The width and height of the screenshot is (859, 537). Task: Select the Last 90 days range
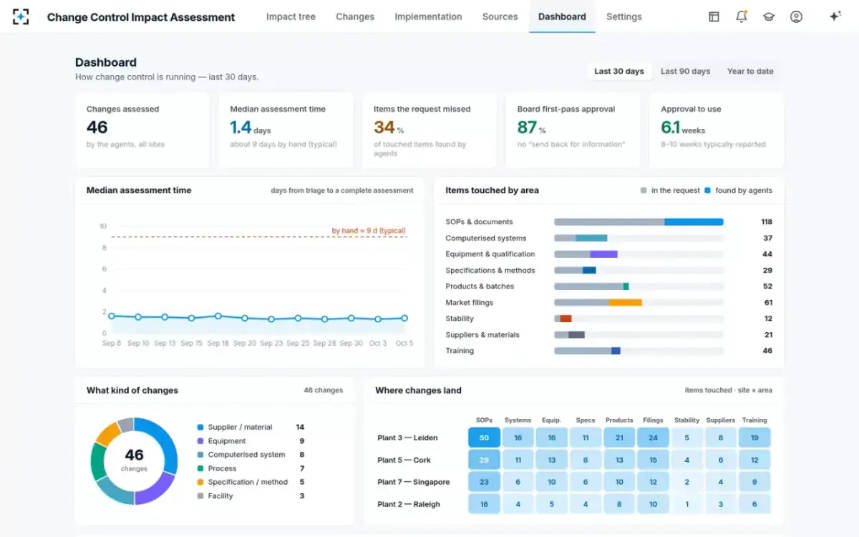(685, 71)
